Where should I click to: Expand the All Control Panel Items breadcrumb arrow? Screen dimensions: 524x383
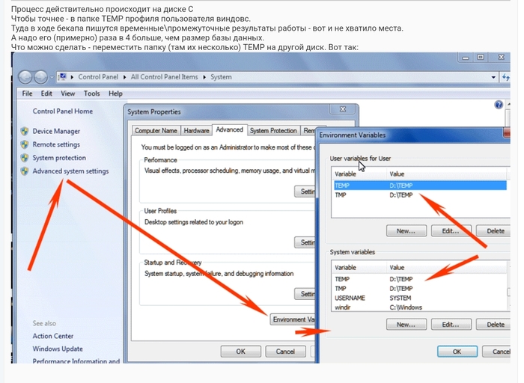[x=204, y=77]
